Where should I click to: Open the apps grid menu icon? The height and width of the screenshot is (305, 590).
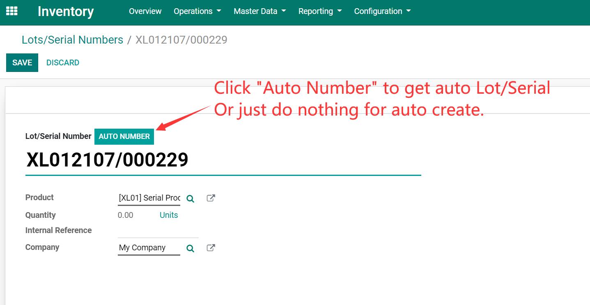(12, 11)
